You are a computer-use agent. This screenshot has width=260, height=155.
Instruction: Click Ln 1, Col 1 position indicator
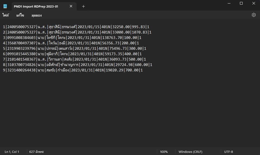click(x=12, y=152)
